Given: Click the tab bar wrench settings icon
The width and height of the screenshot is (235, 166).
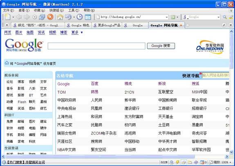Looking at the screenshot, I should (224, 25).
